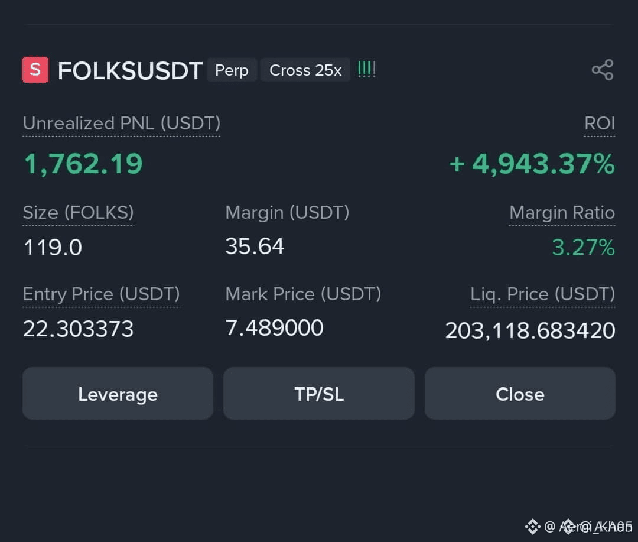Click the Entry Price (USDT) label
The width and height of the screenshot is (638, 542).
[102, 294]
